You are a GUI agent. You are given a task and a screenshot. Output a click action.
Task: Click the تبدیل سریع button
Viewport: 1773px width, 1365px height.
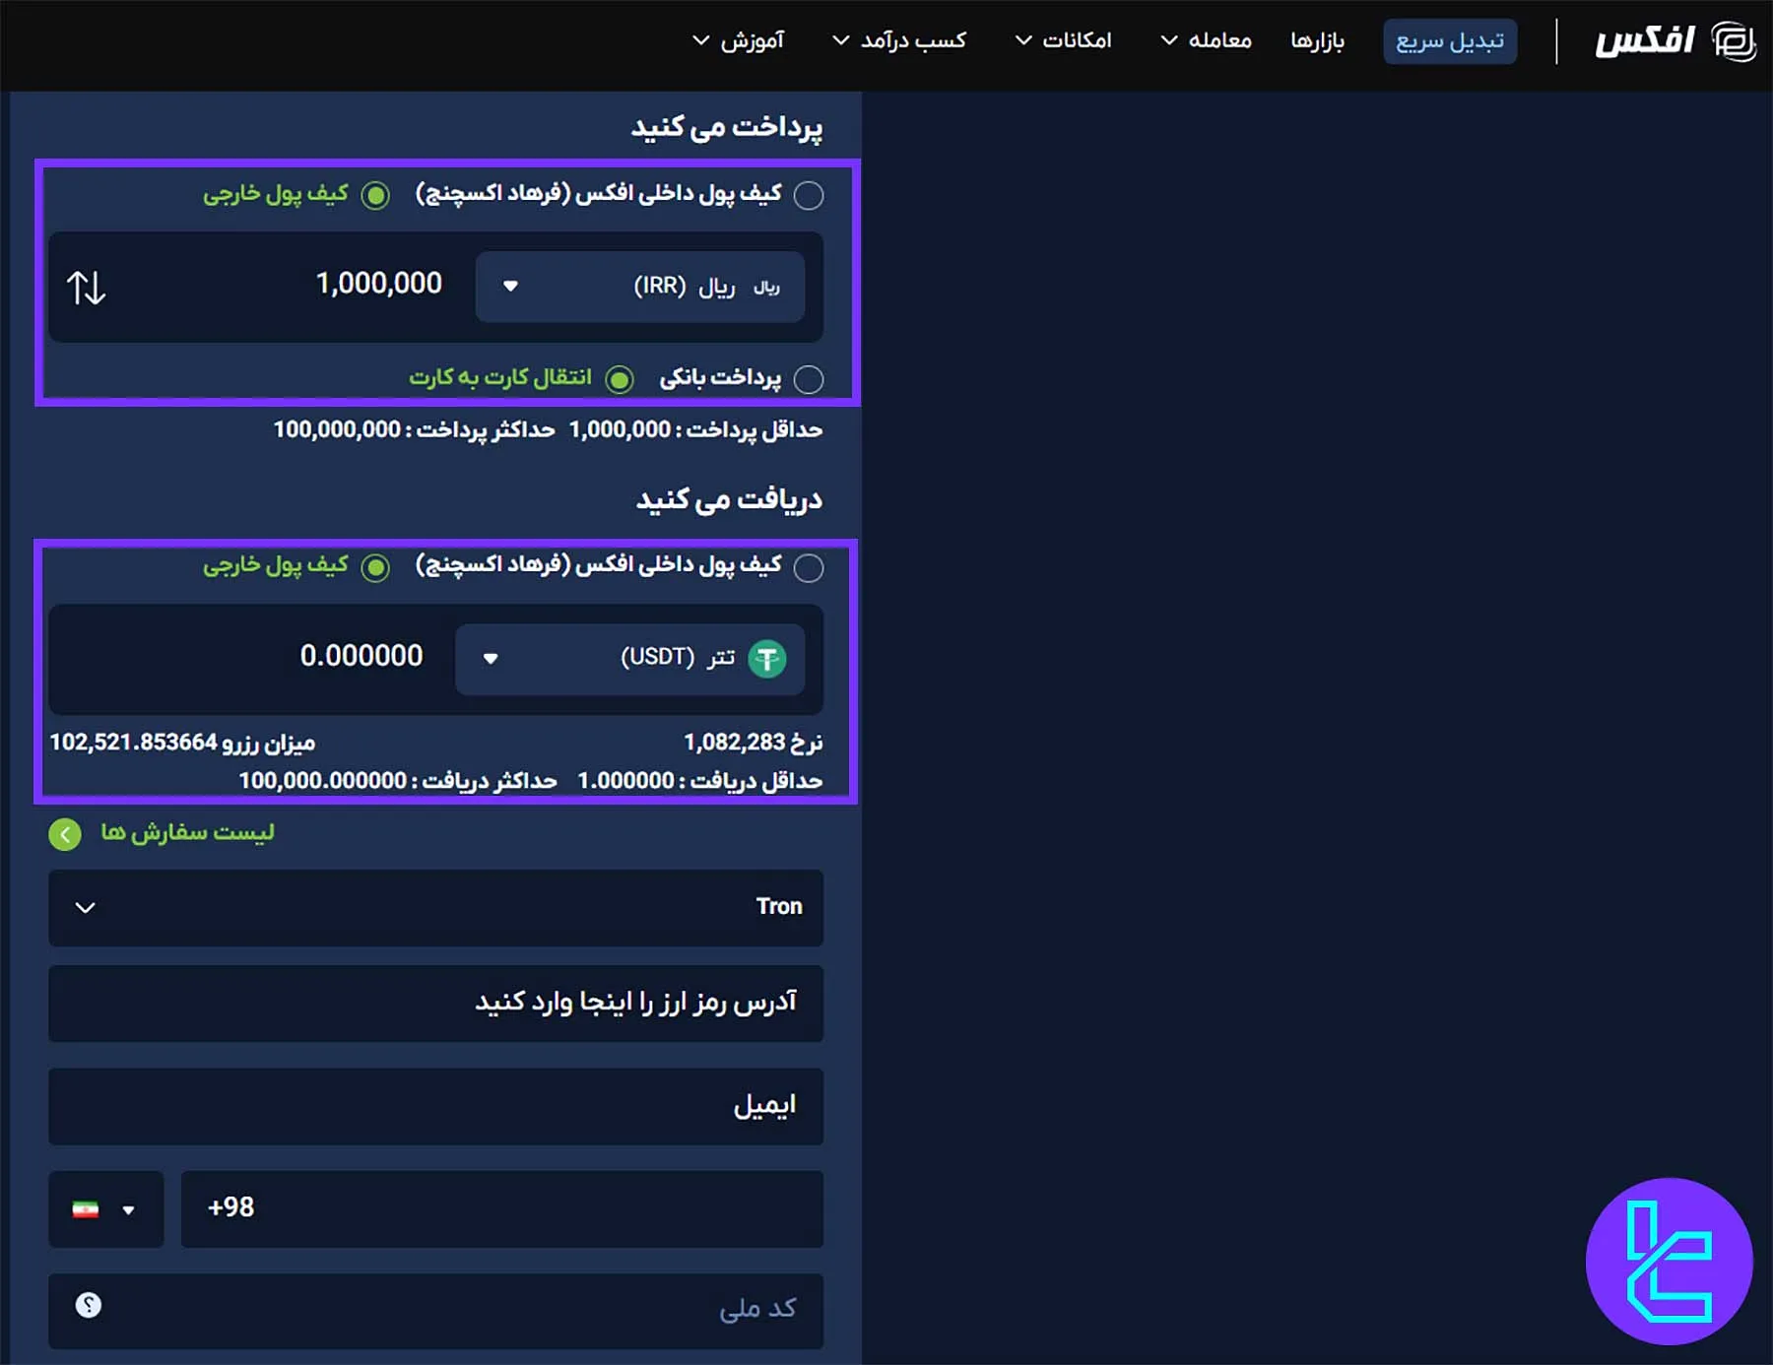tap(1449, 41)
